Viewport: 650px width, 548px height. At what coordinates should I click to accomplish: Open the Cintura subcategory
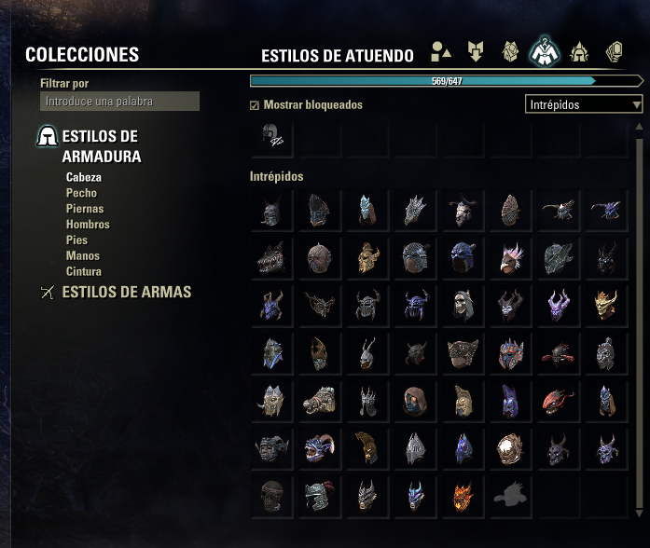[84, 272]
